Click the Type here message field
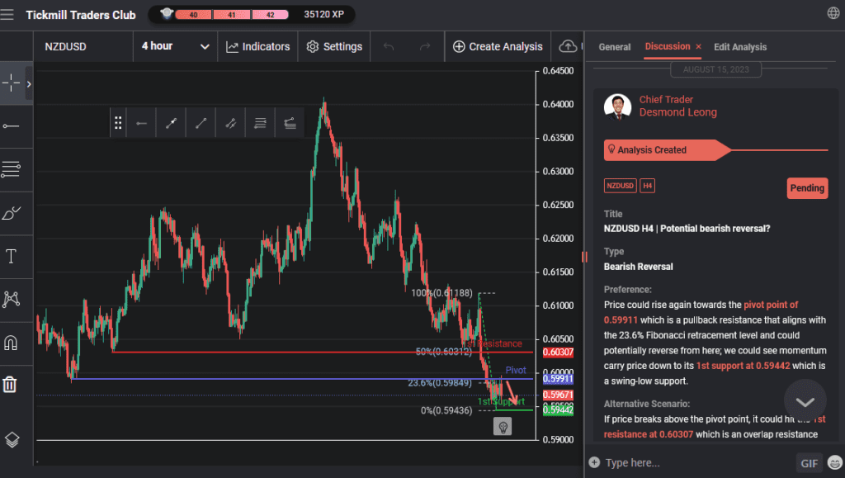This screenshot has height=478, width=845. tap(695, 462)
